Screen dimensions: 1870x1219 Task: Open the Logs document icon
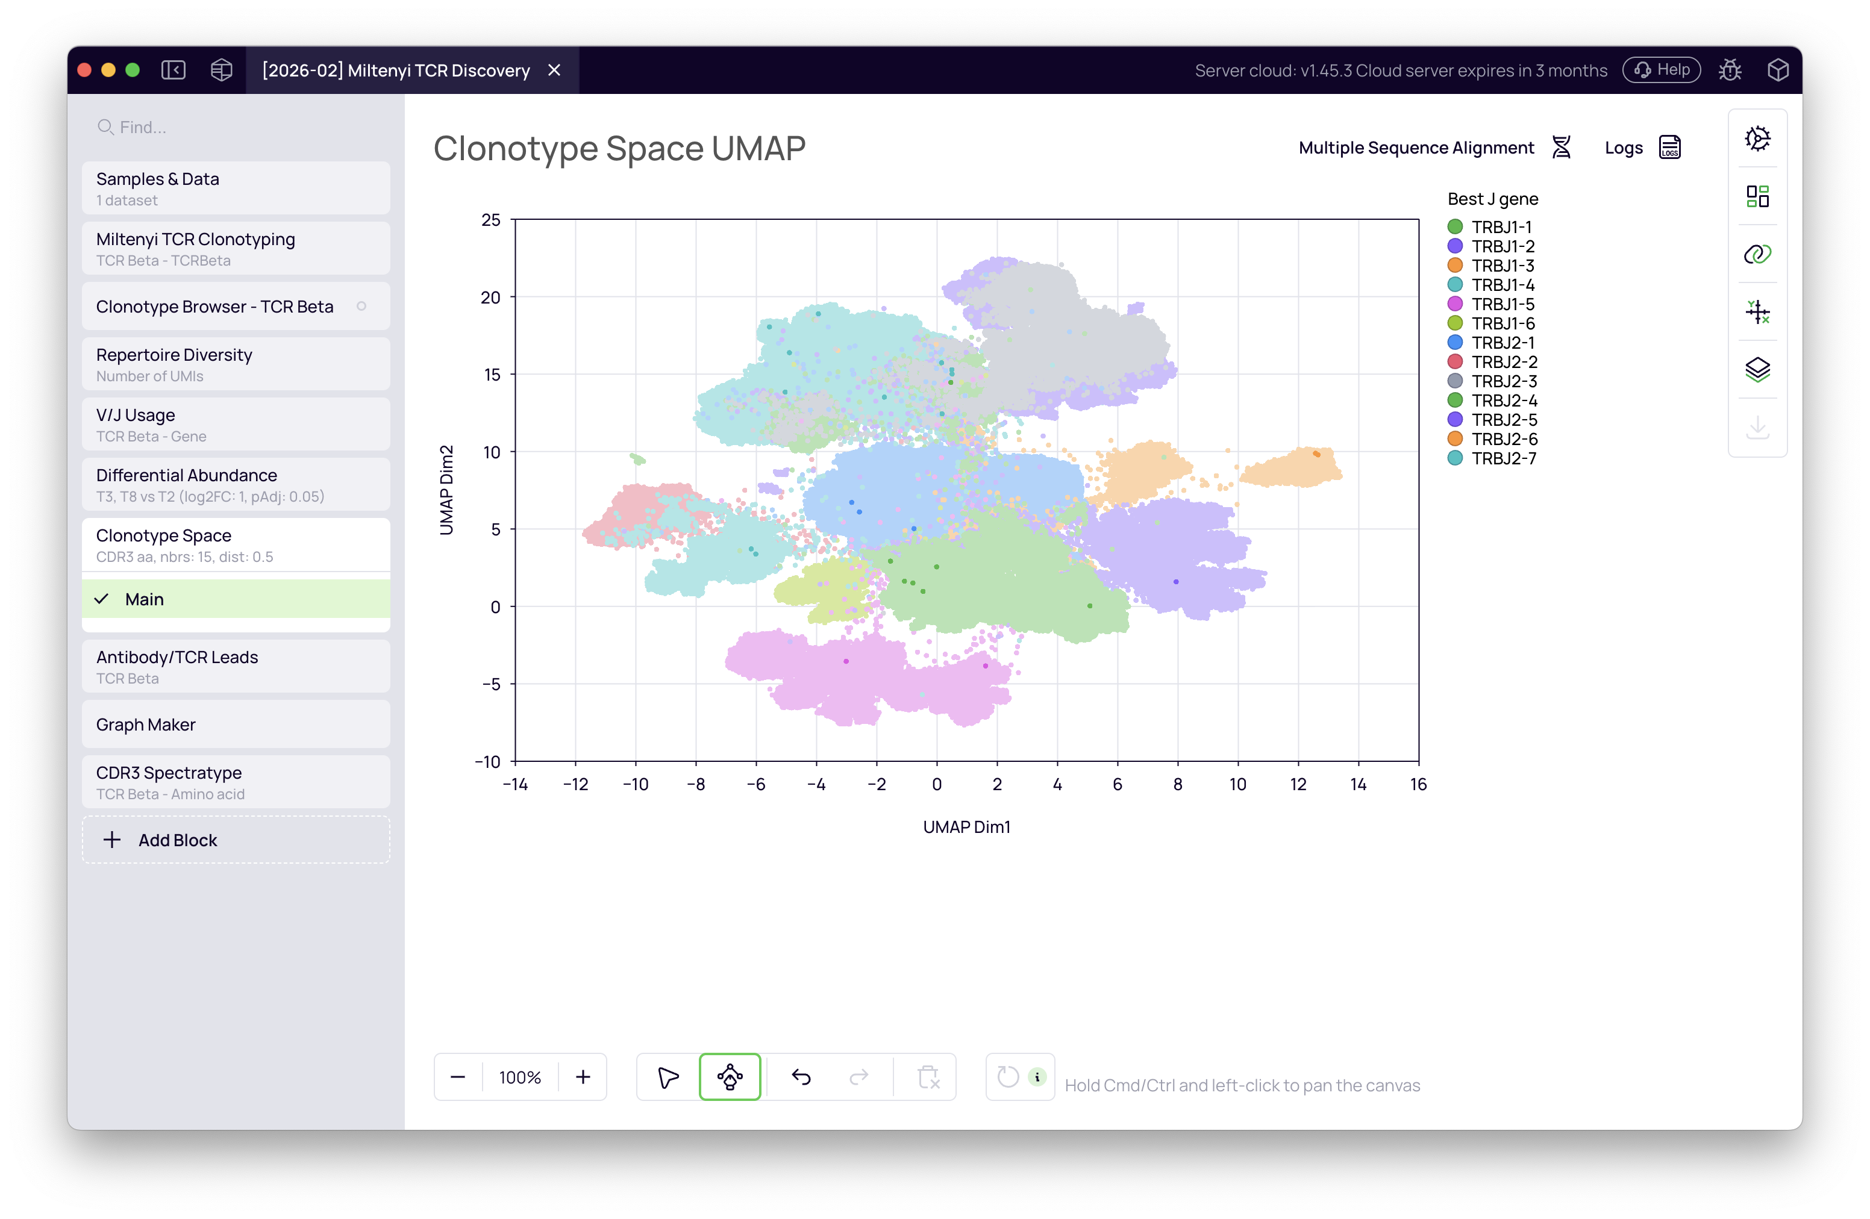[x=1669, y=147]
